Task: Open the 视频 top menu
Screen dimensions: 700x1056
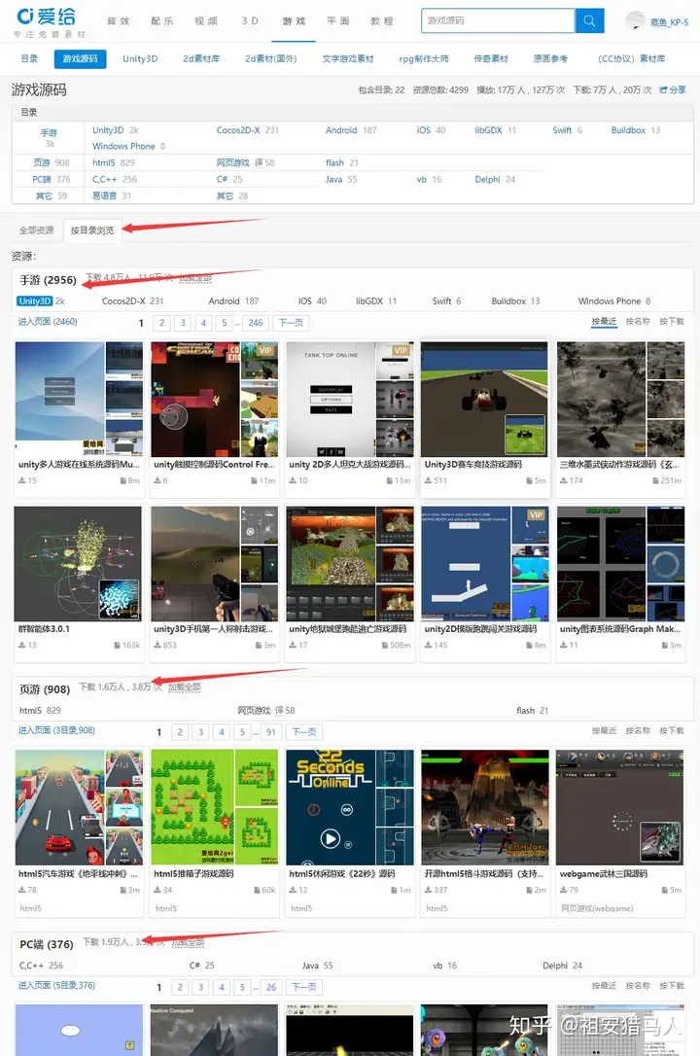Action: tap(206, 20)
